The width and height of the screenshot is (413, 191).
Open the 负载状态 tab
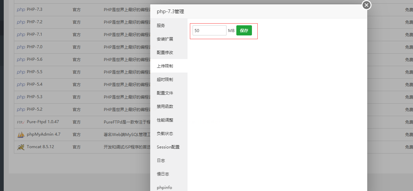(169, 134)
